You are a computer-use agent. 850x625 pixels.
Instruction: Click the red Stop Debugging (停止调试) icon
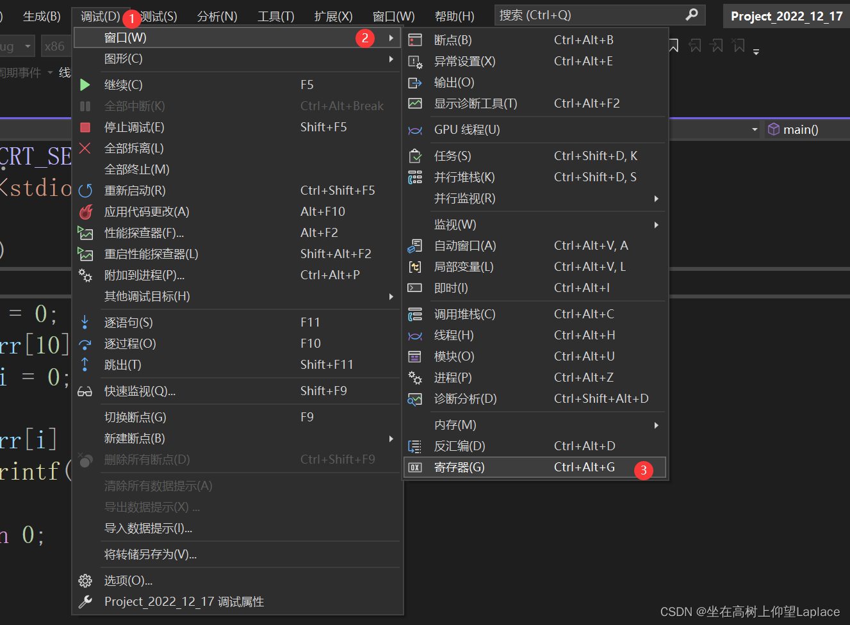point(85,127)
